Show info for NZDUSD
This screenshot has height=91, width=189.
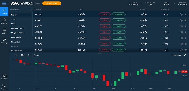[181, 50]
